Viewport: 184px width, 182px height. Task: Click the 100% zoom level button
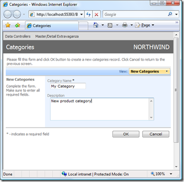coord(158,174)
